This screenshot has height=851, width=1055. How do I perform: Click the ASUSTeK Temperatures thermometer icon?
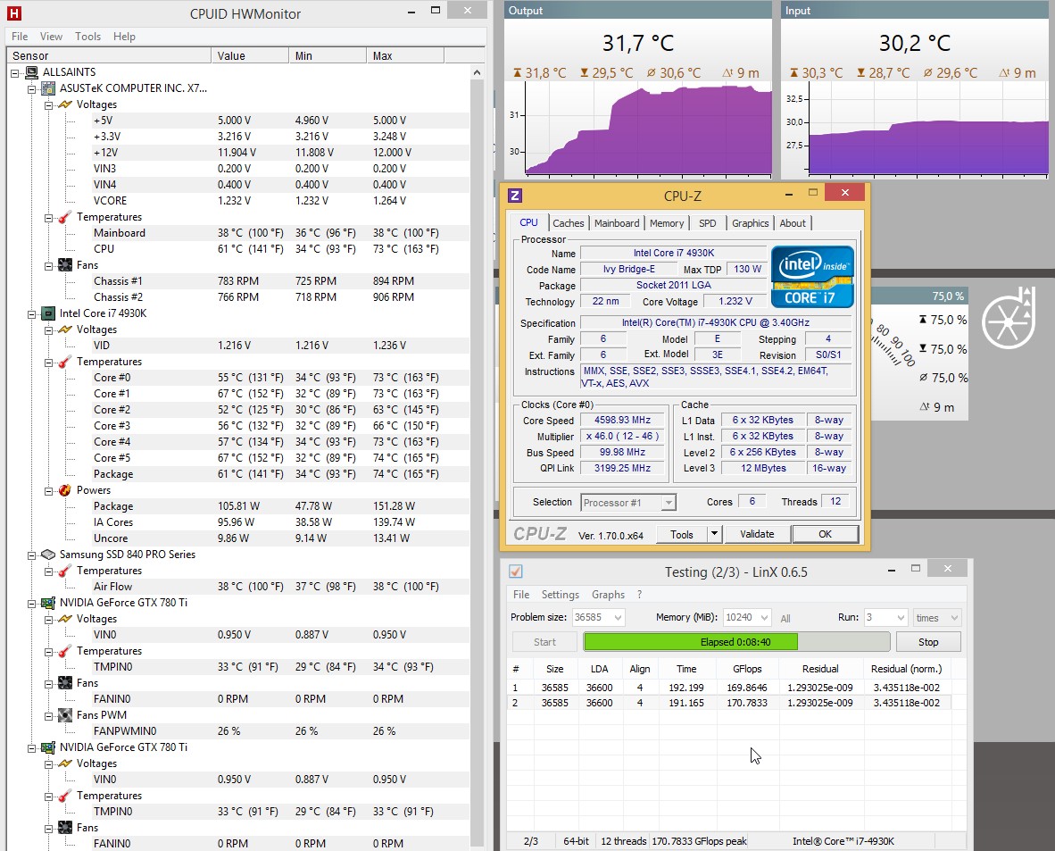tap(64, 217)
